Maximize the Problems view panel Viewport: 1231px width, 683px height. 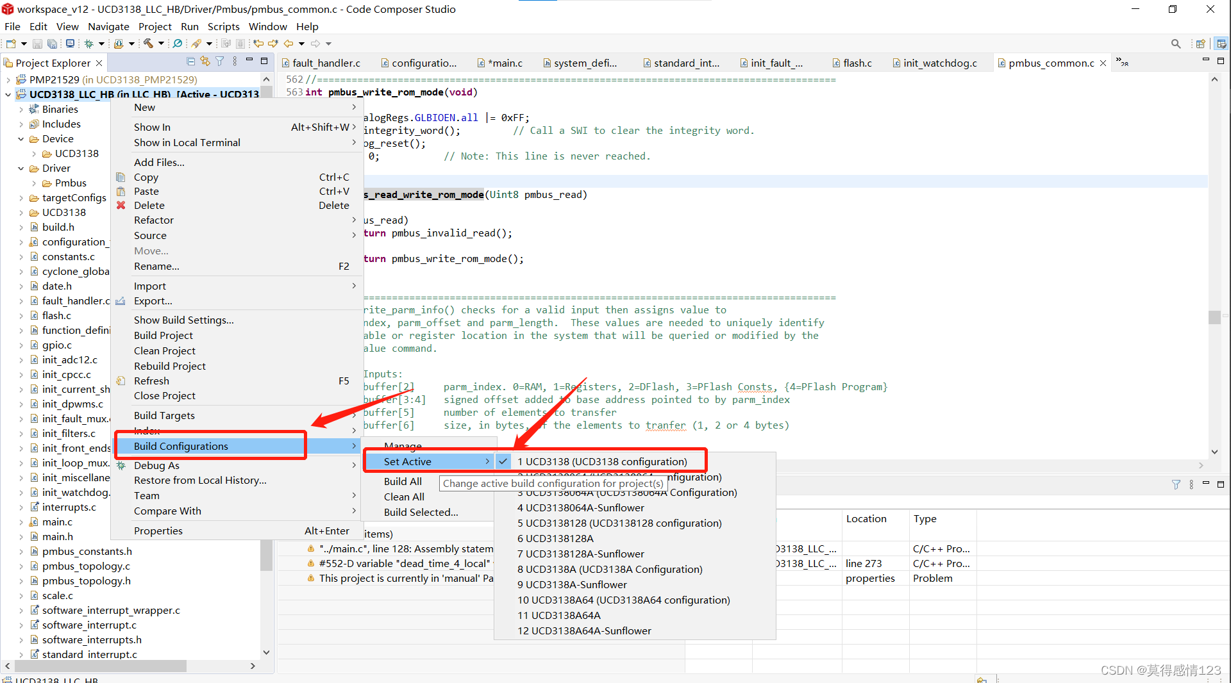[1221, 484]
